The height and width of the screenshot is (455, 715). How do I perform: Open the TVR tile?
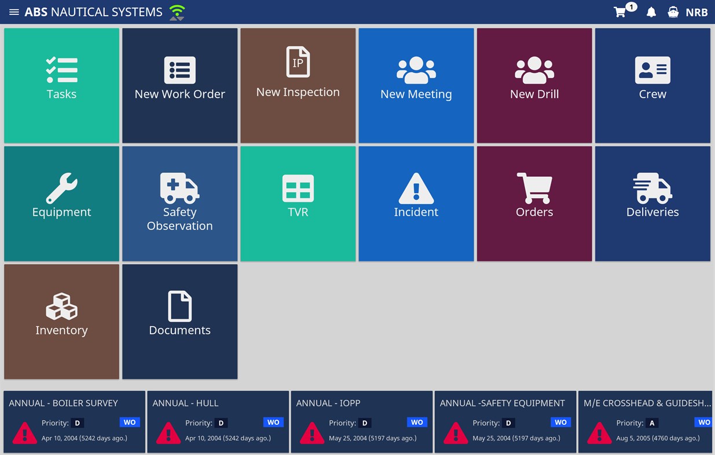(298, 204)
